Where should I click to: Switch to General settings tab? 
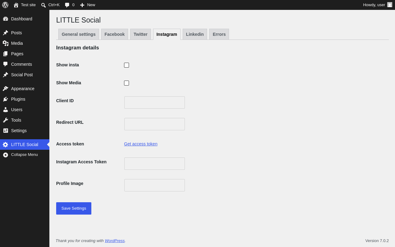pyautogui.click(x=79, y=34)
